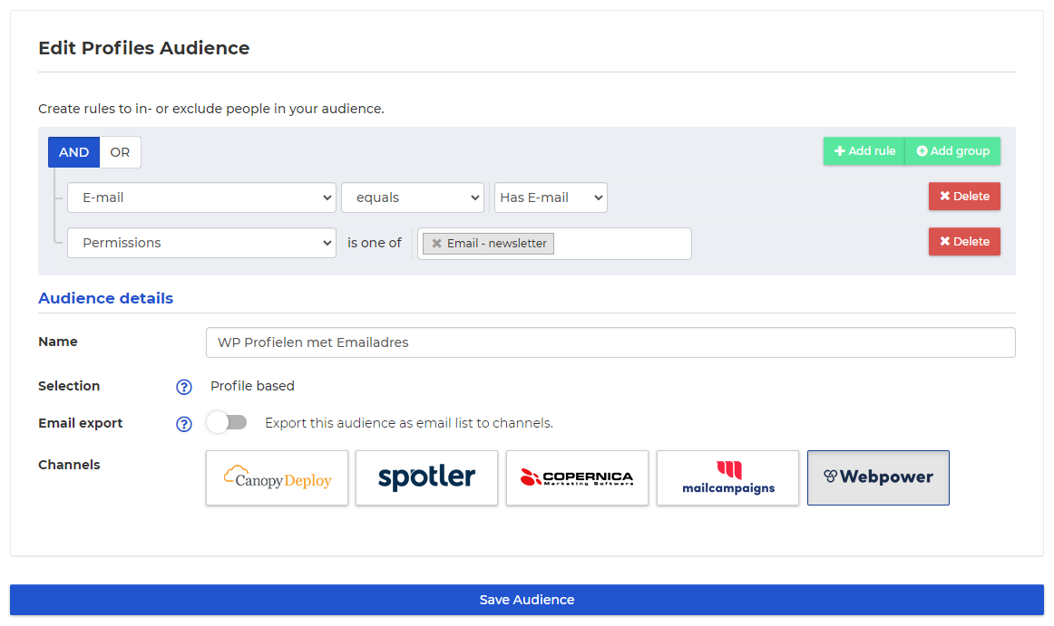Image resolution: width=1054 pixels, height=626 pixels.
Task: Select the AND condition toggle
Action: click(x=74, y=152)
